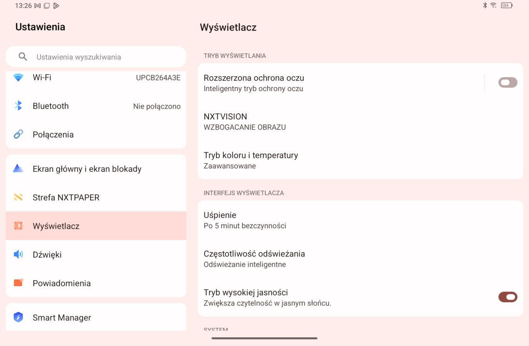Open Ekran główny i ekran blokady
Image resolution: width=529 pixels, height=346 pixels.
[x=96, y=169]
